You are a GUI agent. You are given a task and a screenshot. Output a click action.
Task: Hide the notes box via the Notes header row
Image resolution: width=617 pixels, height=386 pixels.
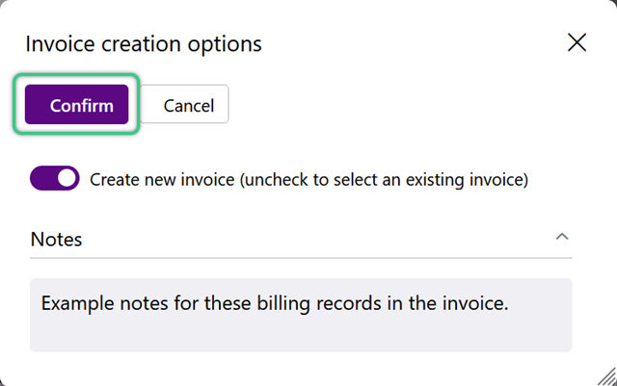click(301, 240)
